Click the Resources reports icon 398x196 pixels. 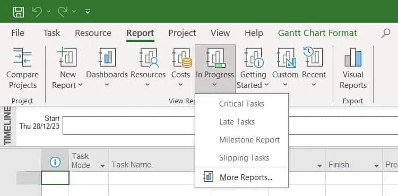[149, 58]
